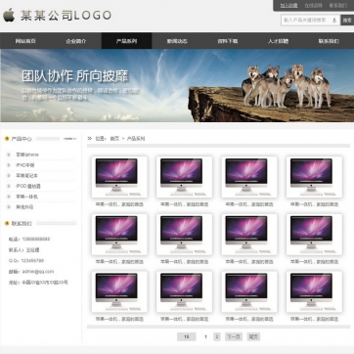Open second iMac thumbnail in top row
Viewport: 354px width, 354px height.
(184, 177)
